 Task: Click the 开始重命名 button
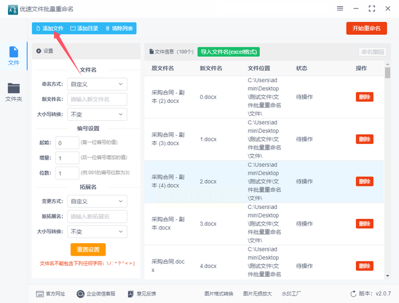367,28
